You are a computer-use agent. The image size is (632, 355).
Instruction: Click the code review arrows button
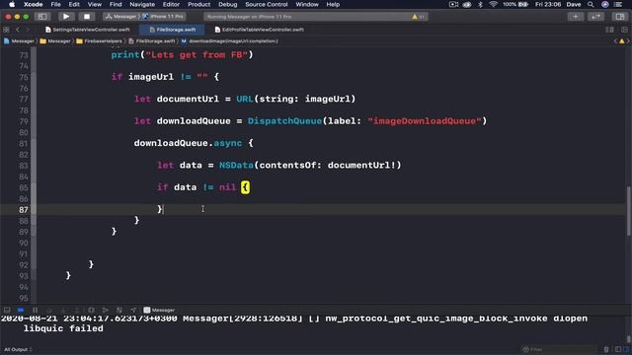tap(595, 17)
